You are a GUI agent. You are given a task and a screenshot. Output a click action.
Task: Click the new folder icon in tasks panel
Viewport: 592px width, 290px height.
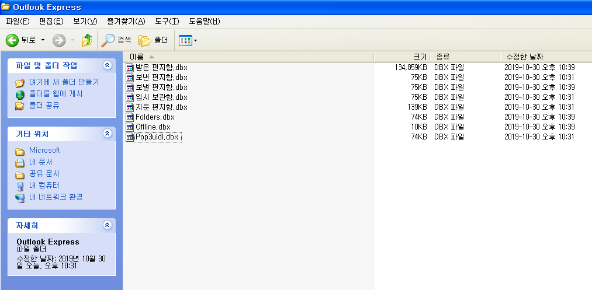pyautogui.click(x=20, y=83)
